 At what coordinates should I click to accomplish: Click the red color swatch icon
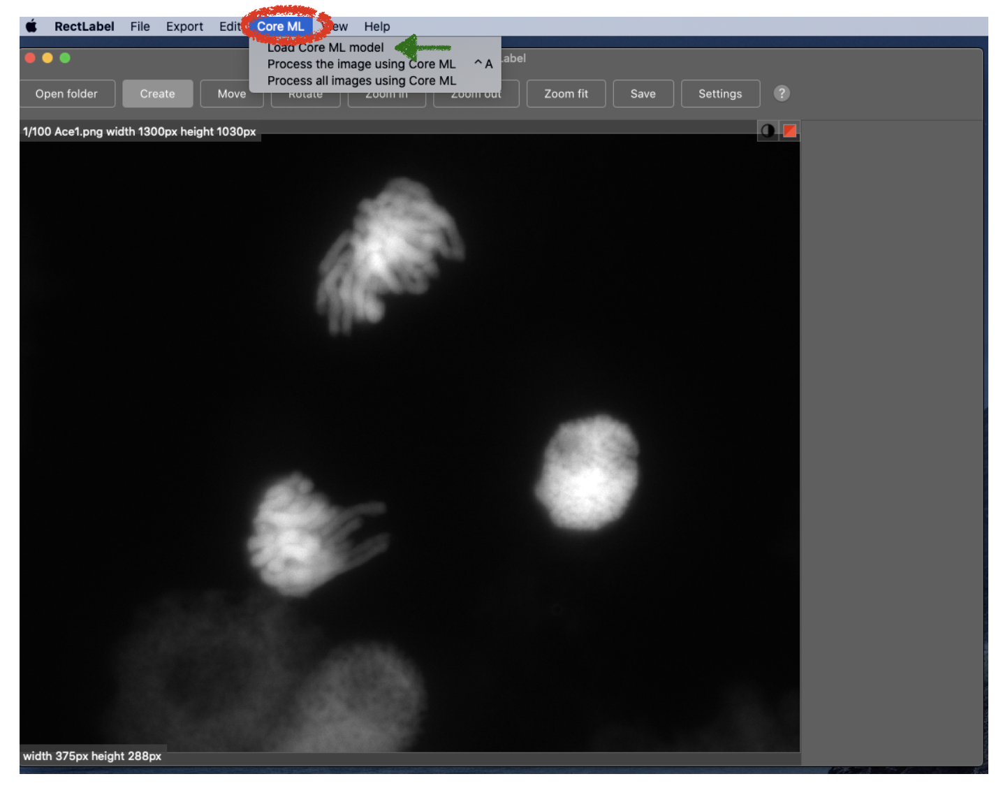point(789,131)
